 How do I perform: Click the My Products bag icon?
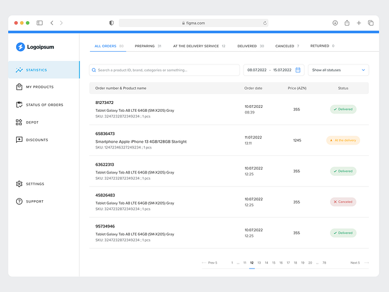[19, 87]
